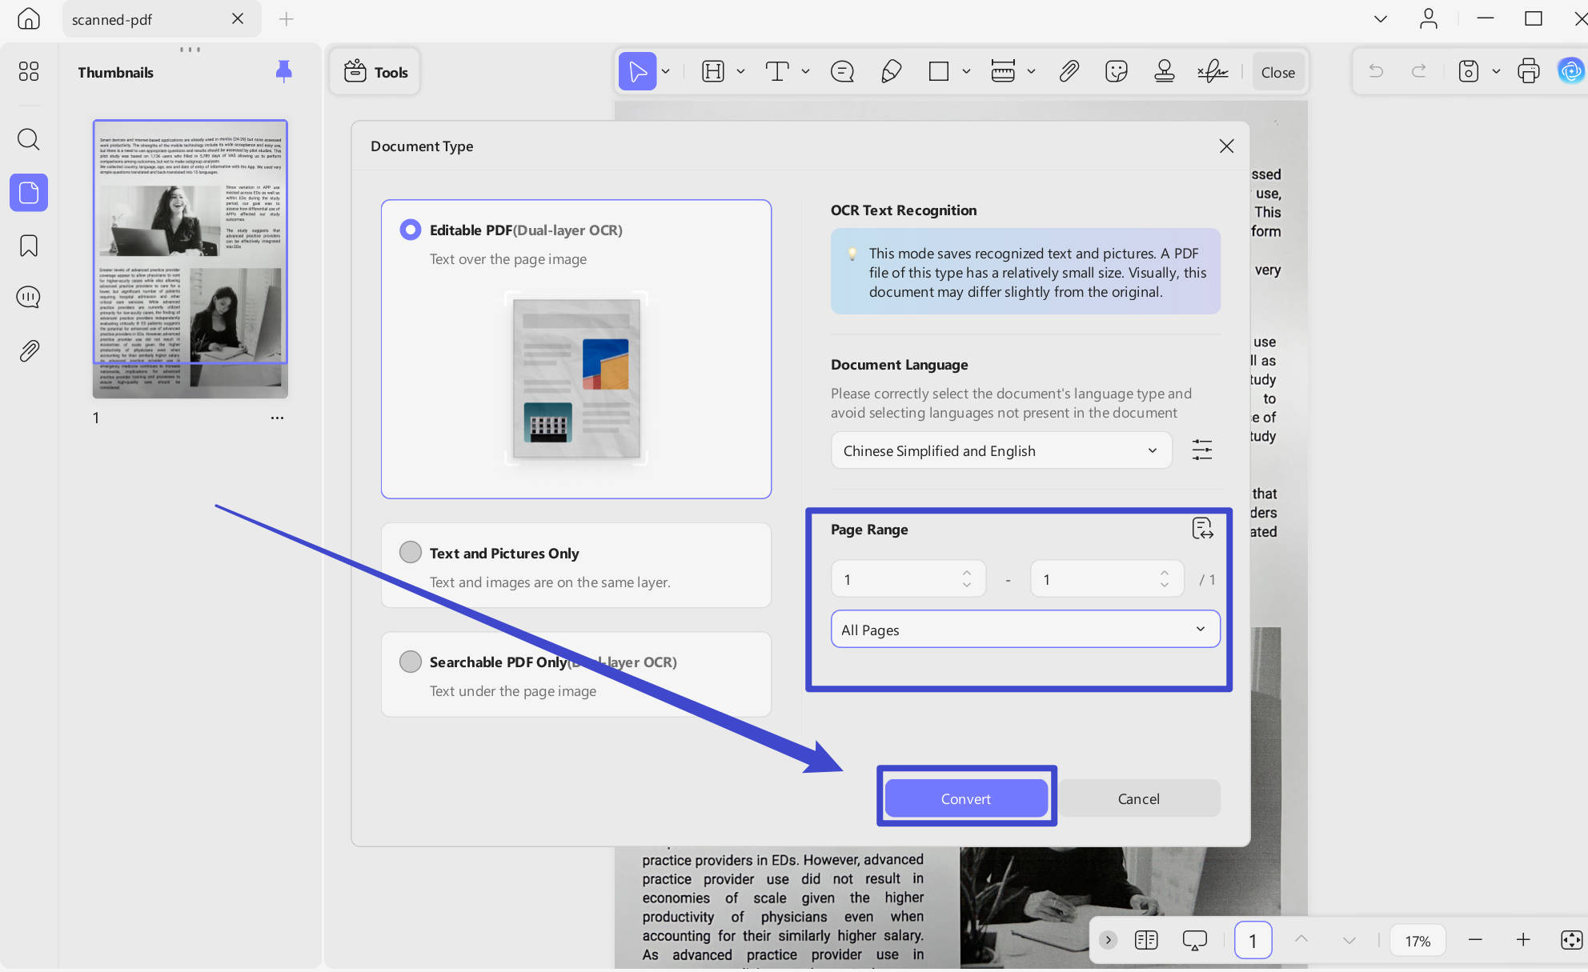The width and height of the screenshot is (1588, 972).
Task: Click the Cancel button
Action: point(1138,798)
